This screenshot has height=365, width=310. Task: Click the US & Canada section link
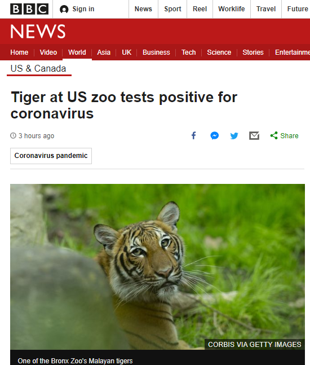coord(38,69)
